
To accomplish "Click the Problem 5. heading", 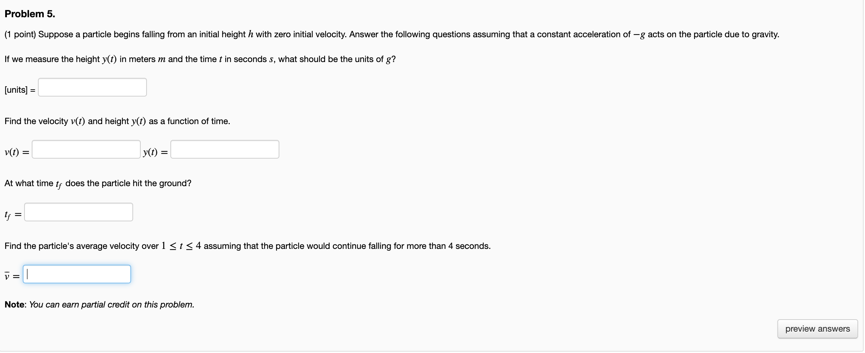I will (x=30, y=14).
